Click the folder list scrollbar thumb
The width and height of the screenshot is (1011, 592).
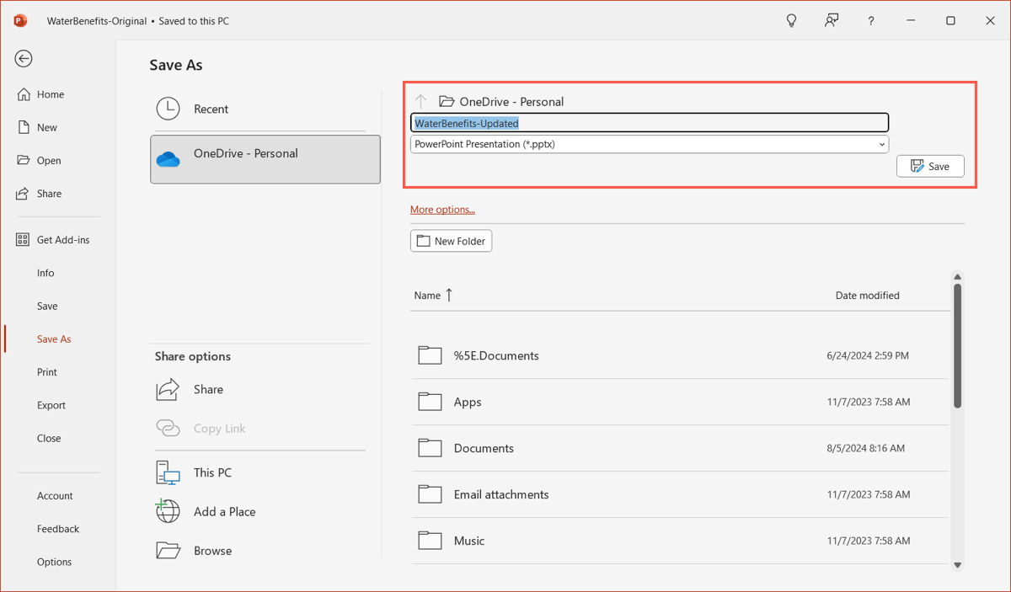[957, 345]
